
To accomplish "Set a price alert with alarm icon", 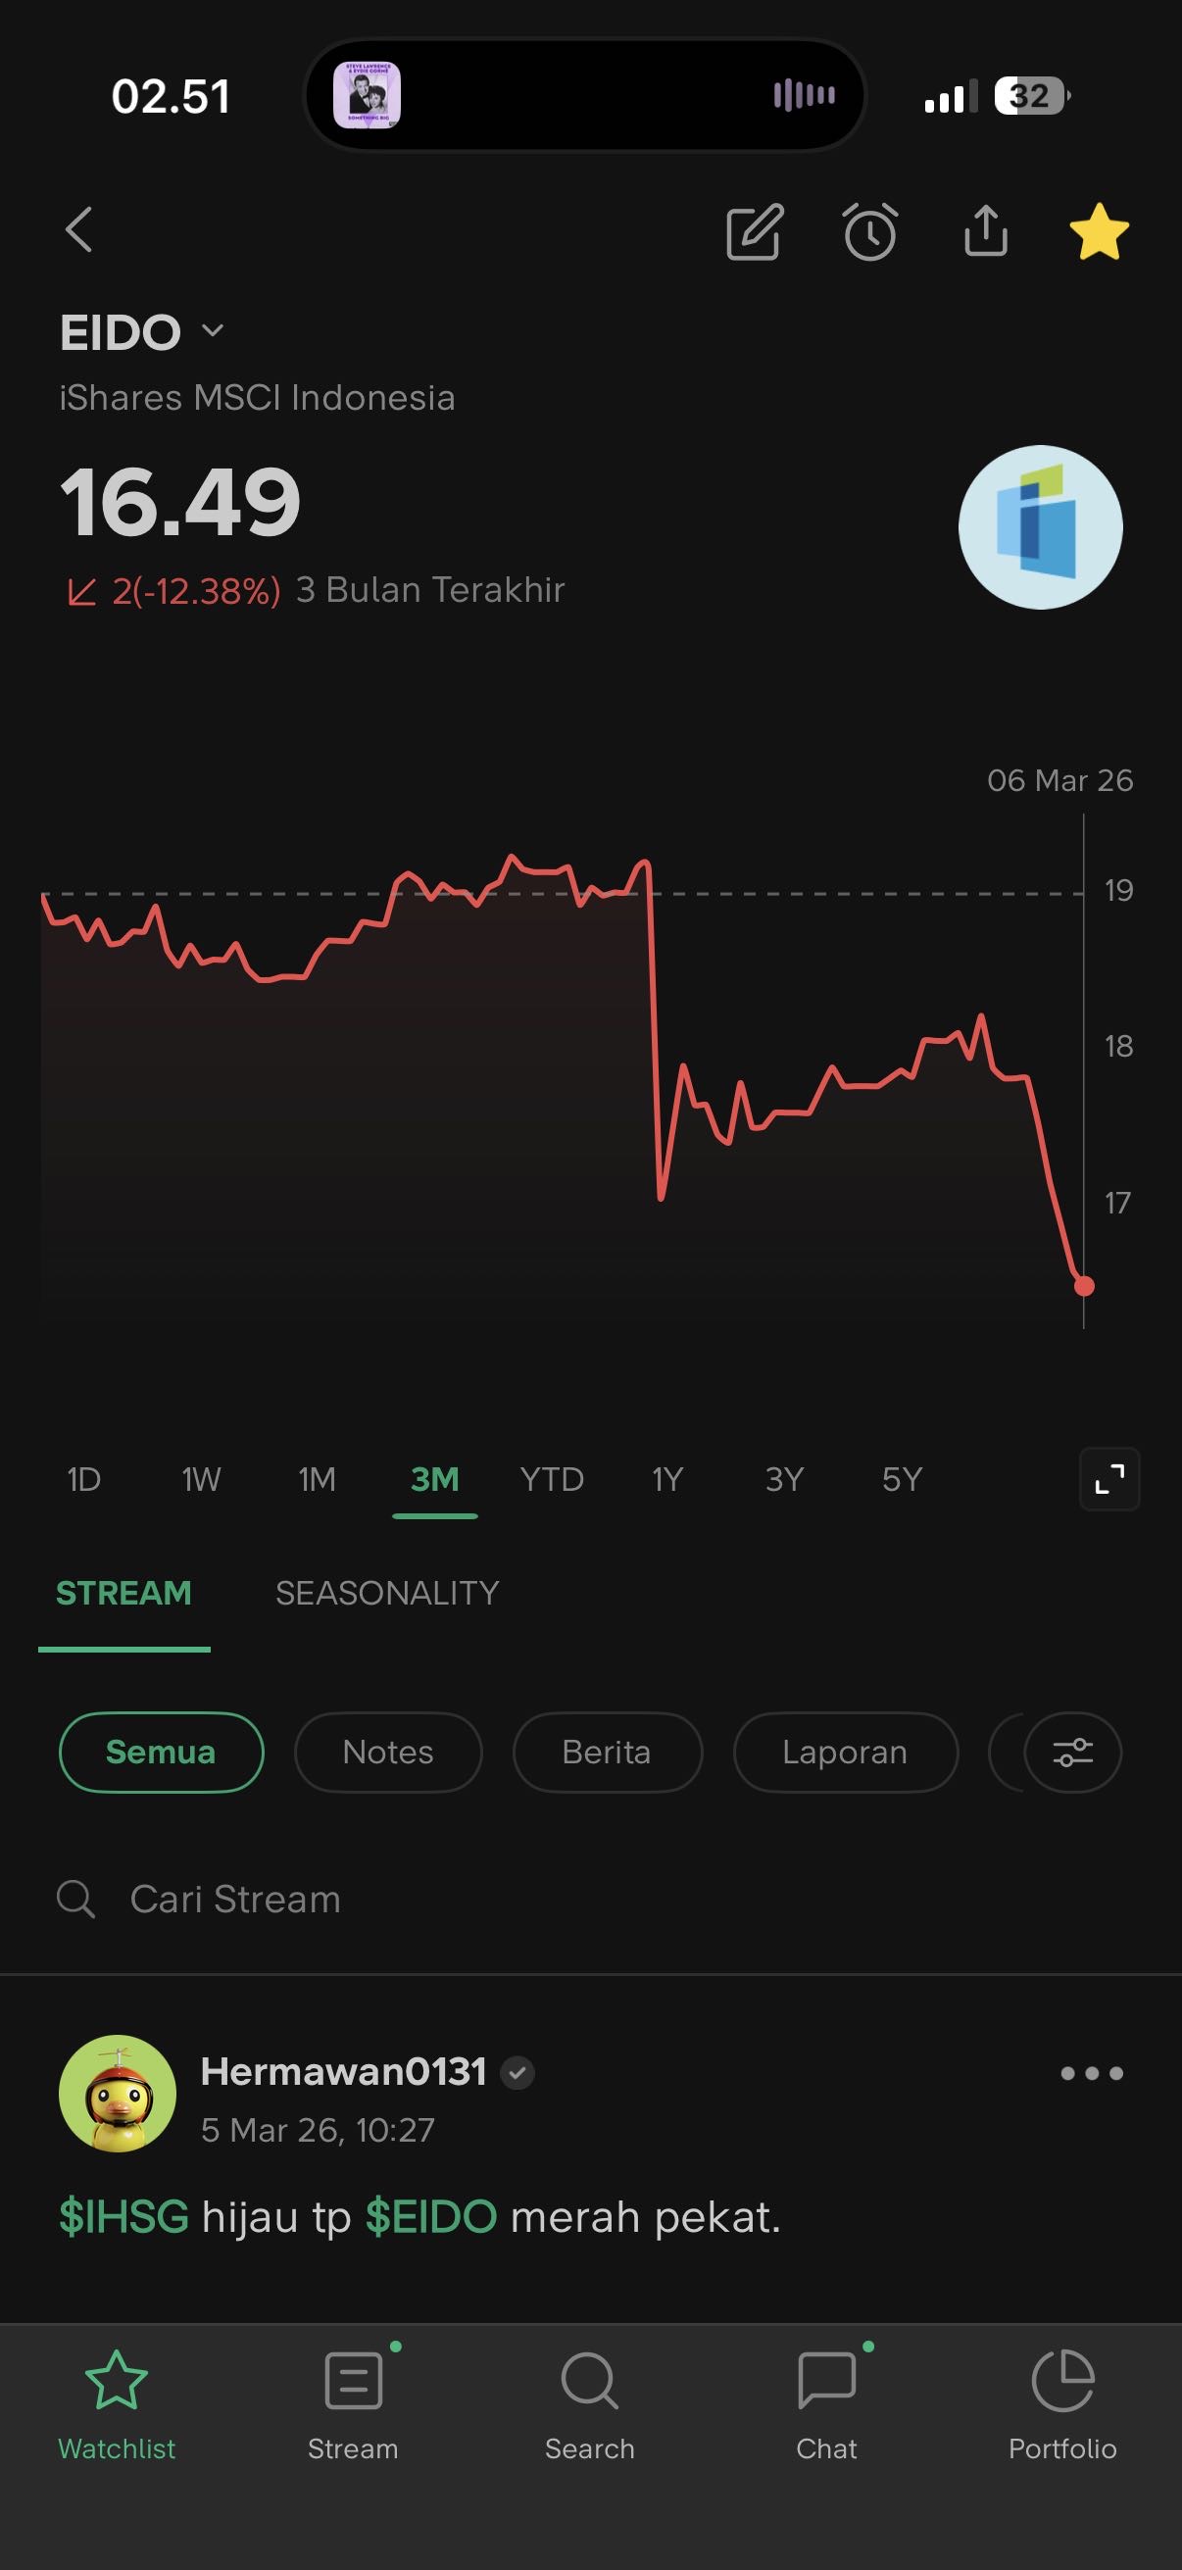I will [869, 232].
